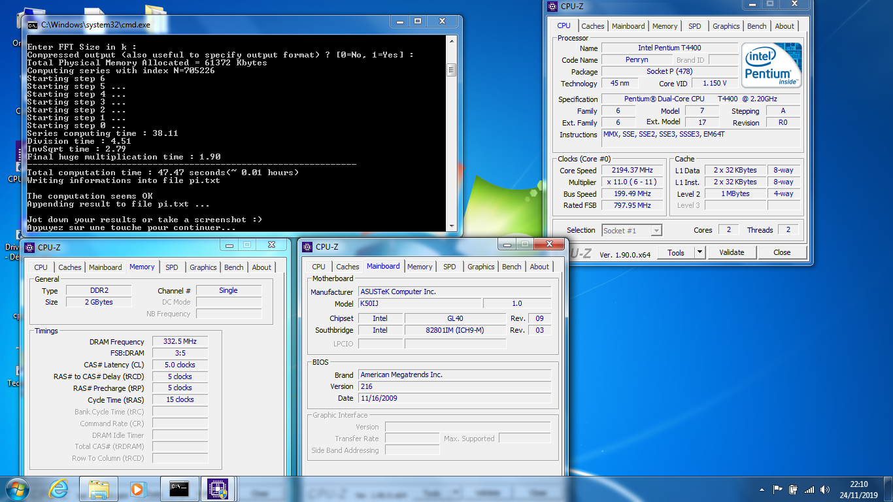Screen dimensions: 893x502
Task: Select SPD tab in the Memory window
Action: (172, 267)
